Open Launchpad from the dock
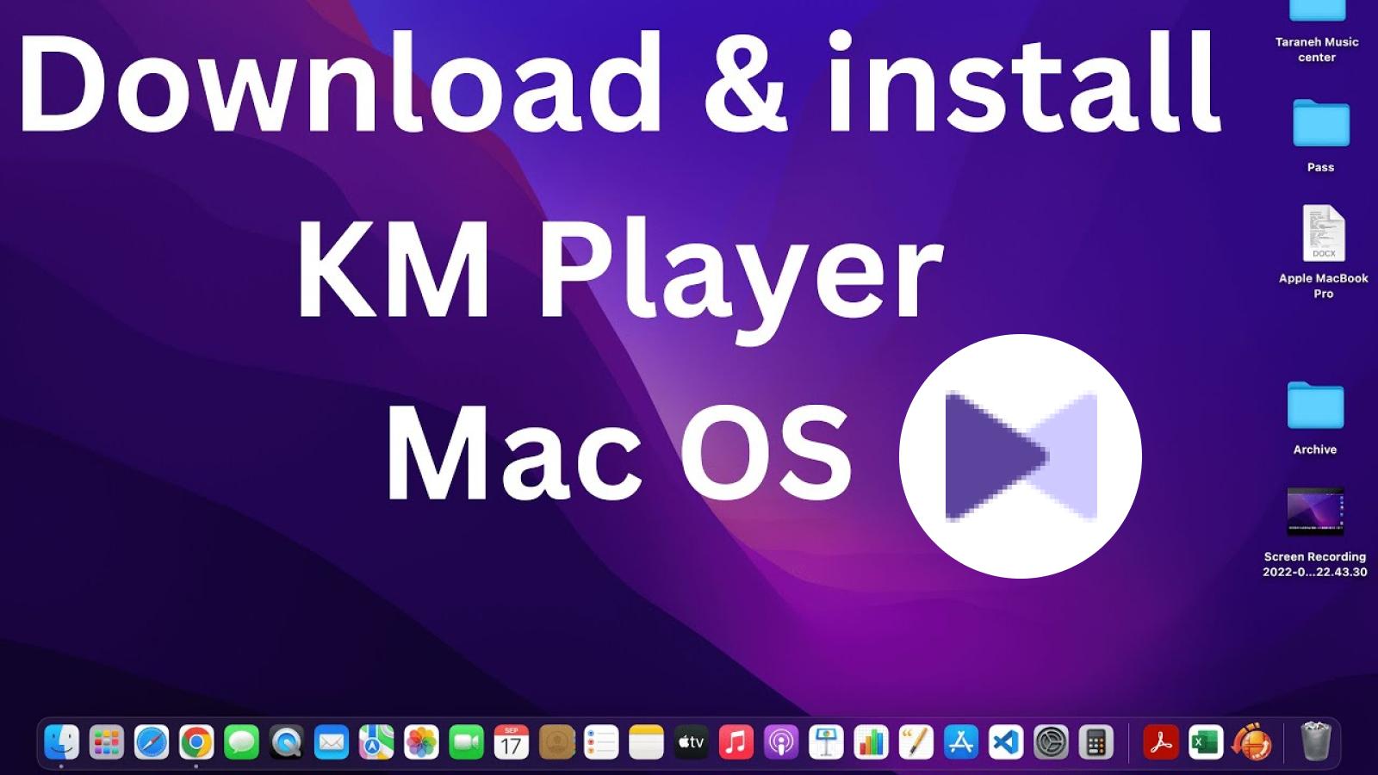 click(x=107, y=742)
